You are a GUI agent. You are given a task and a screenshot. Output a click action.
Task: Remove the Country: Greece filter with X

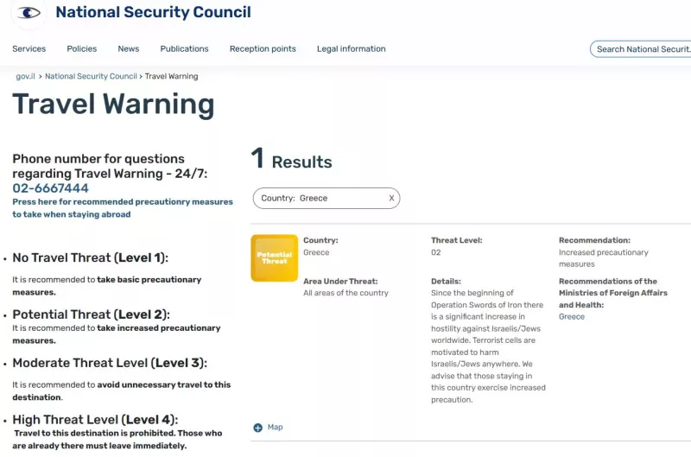click(391, 198)
